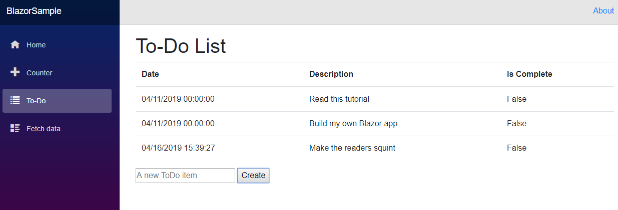The image size is (618, 210).
Task: Click the Description column header
Action: pos(331,74)
